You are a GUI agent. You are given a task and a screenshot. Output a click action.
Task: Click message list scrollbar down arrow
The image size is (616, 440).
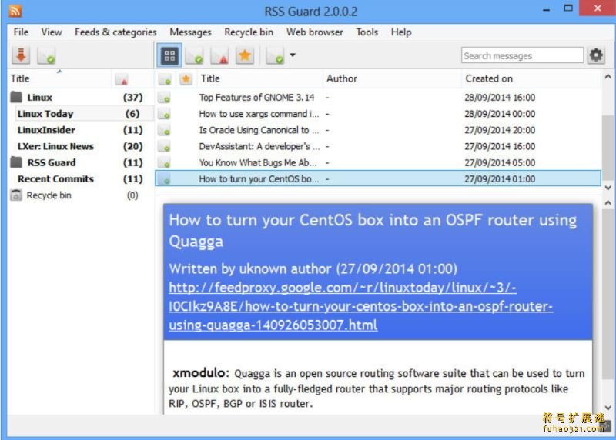click(608, 188)
